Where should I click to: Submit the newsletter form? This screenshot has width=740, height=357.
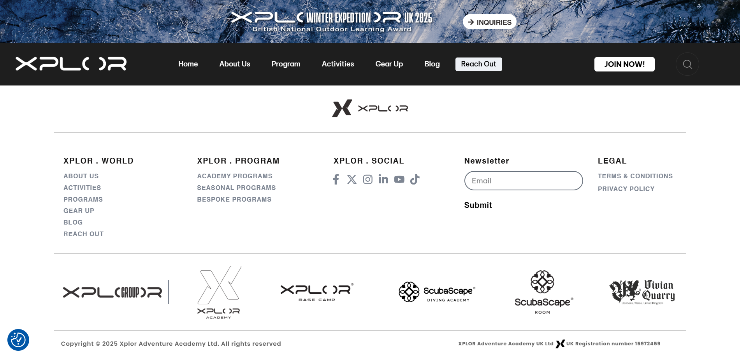478,205
